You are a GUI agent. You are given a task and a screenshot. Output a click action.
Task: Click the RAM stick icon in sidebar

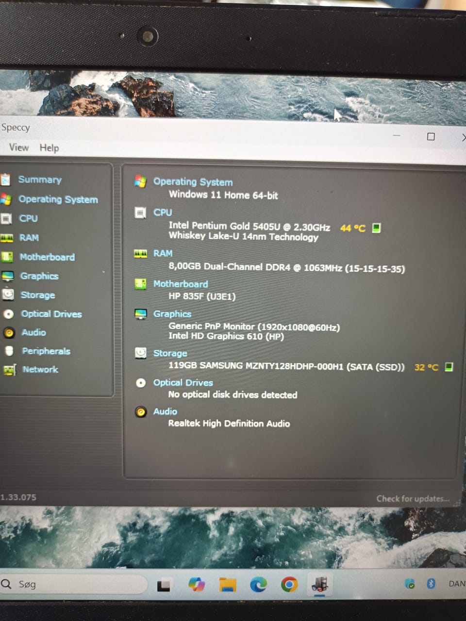coord(7,238)
